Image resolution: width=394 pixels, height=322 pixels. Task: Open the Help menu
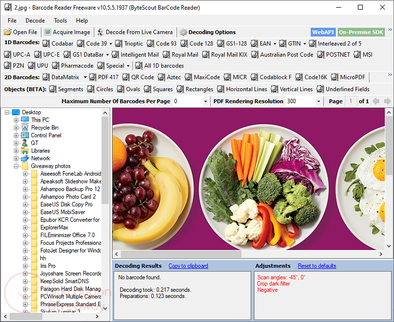click(82, 20)
